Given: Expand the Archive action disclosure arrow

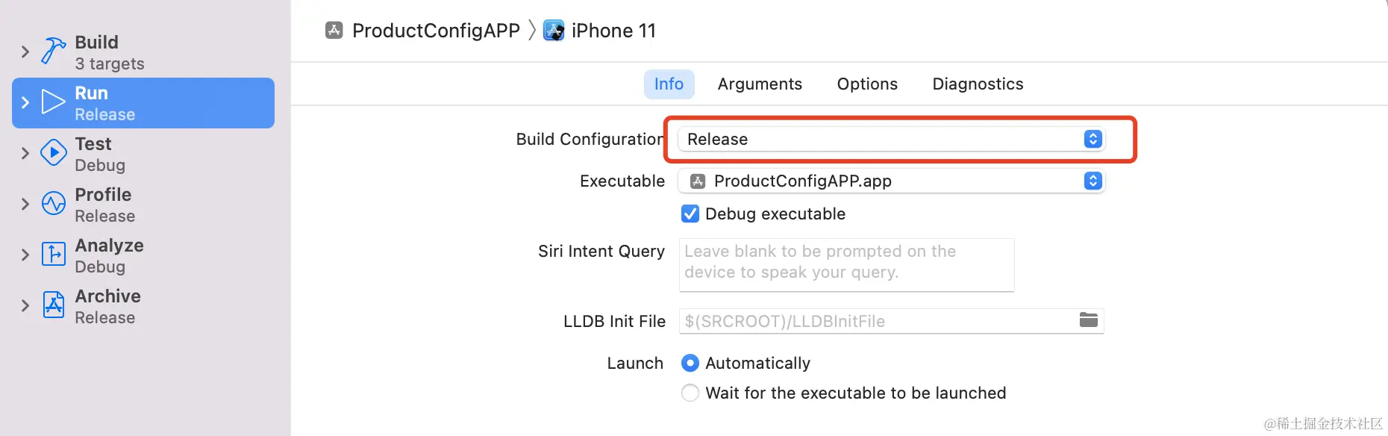Looking at the screenshot, I should [25, 305].
